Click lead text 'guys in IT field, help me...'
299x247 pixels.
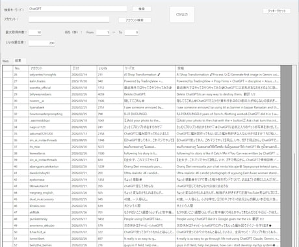tap(149, 245)
